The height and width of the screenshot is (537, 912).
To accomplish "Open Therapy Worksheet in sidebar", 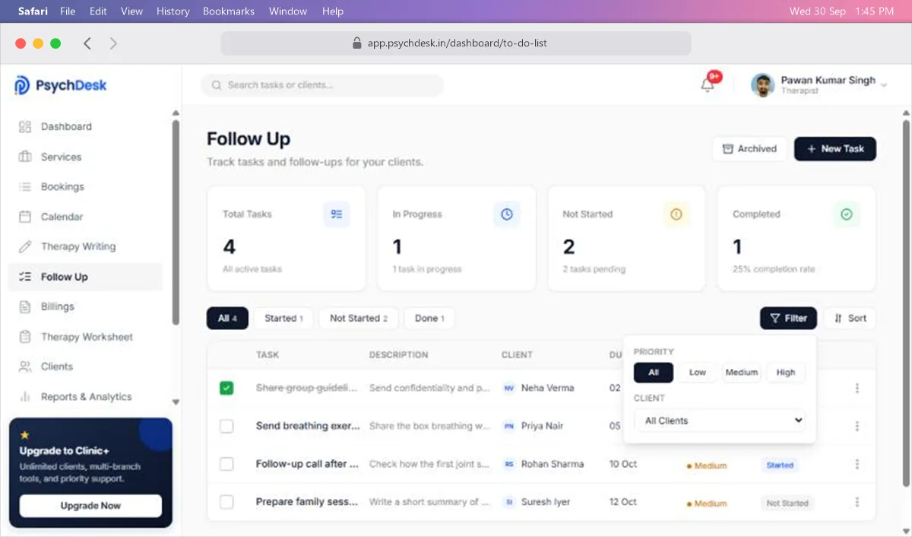I will point(85,337).
